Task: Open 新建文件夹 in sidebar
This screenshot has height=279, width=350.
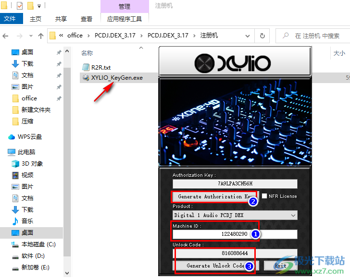Action: tap(36, 109)
